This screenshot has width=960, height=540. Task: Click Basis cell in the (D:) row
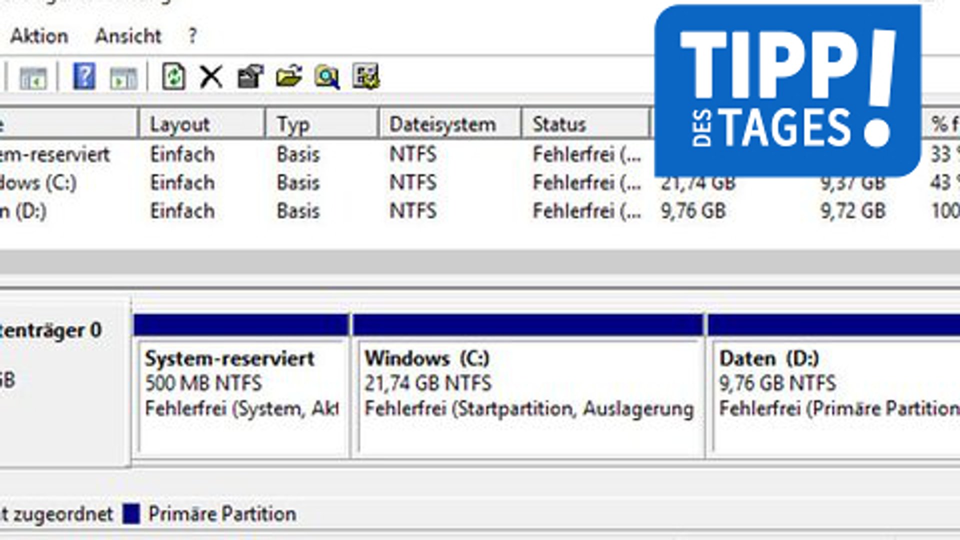[298, 210]
